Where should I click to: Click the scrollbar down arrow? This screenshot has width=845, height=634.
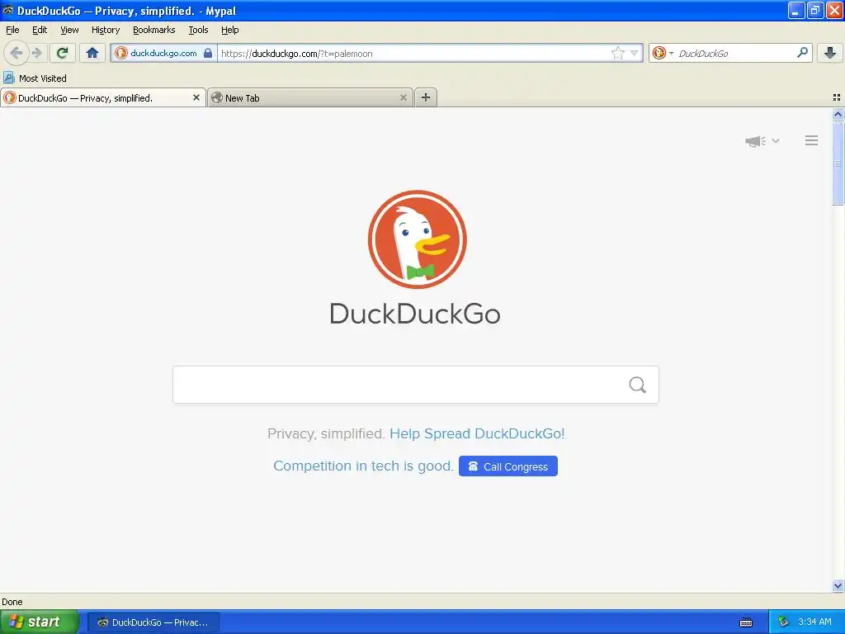pos(838,585)
